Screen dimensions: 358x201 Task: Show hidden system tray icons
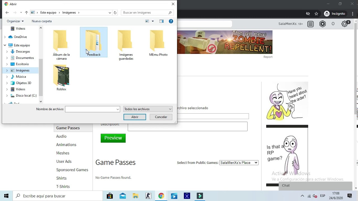pyautogui.click(x=302, y=196)
